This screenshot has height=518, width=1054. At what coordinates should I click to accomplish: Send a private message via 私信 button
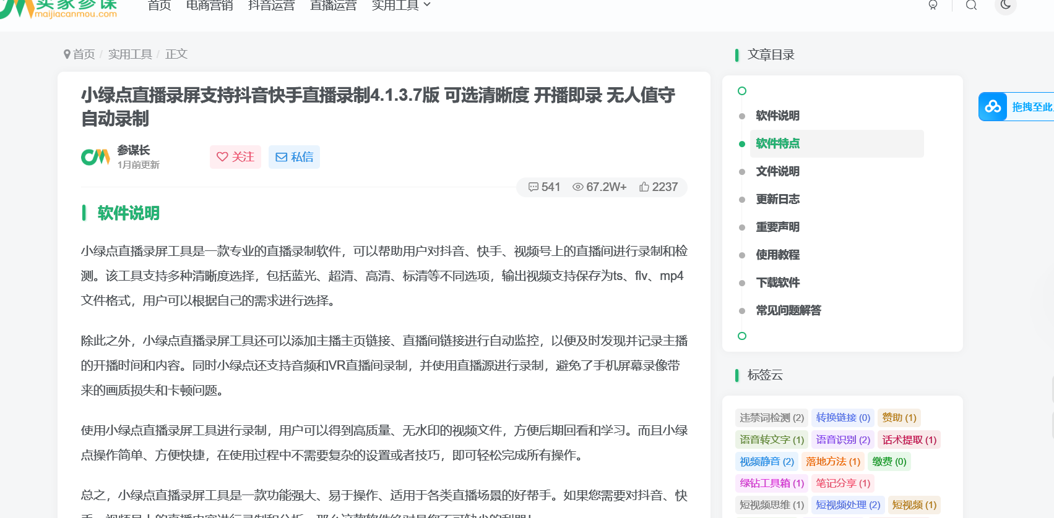pyautogui.click(x=294, y=157)
